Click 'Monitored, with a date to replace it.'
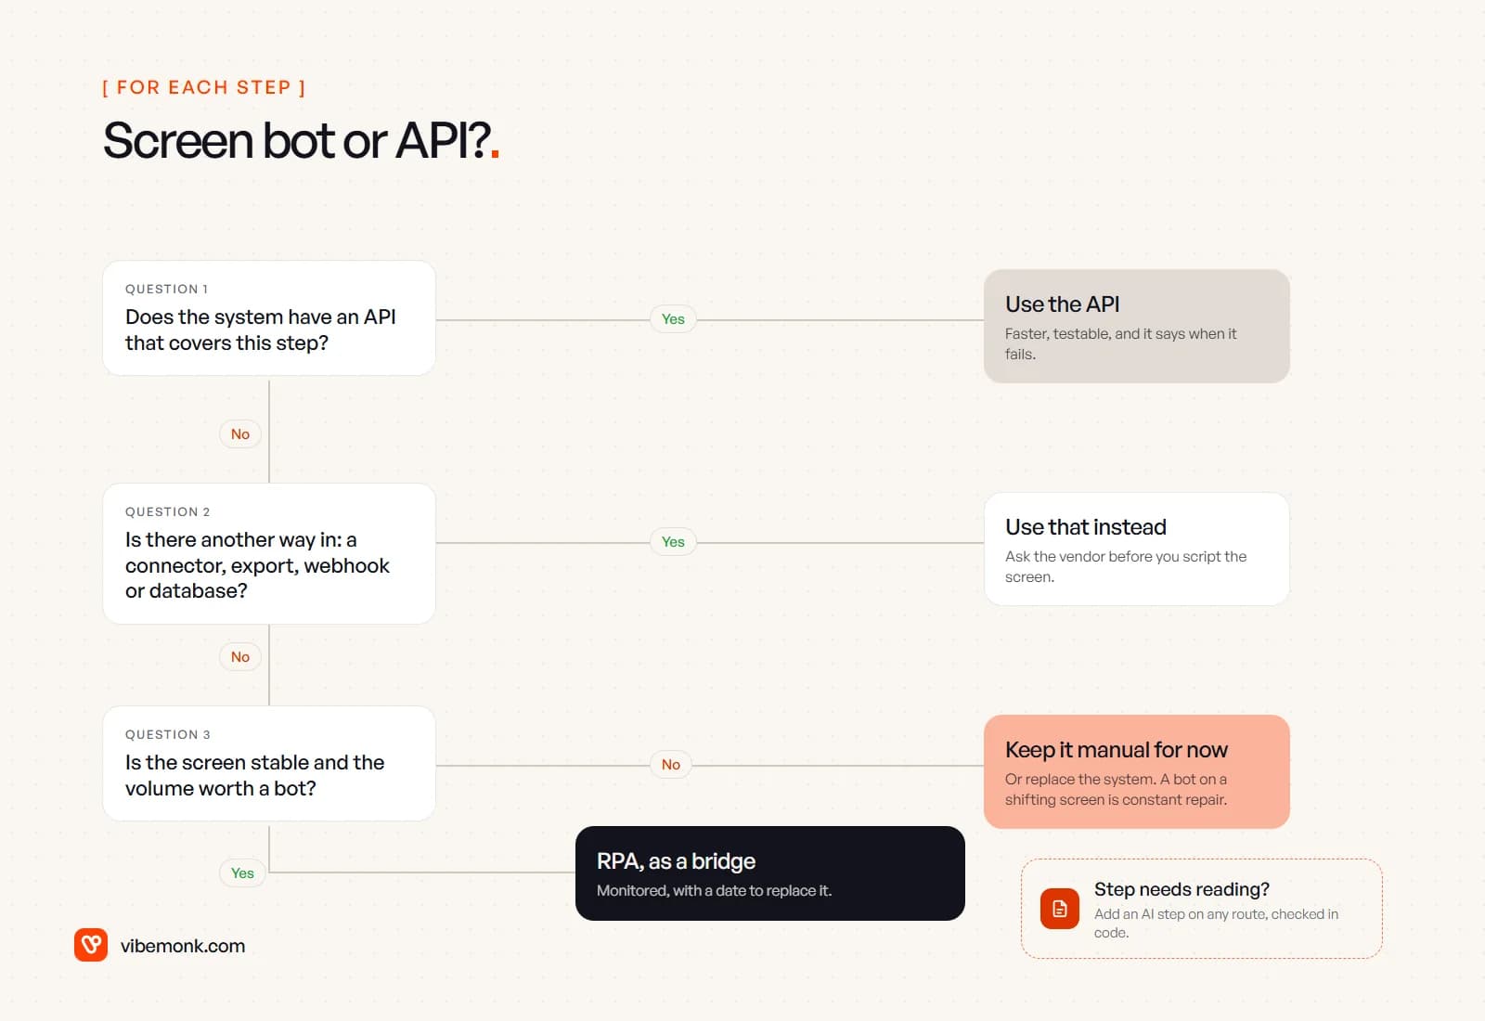 (x=715, y=891)
